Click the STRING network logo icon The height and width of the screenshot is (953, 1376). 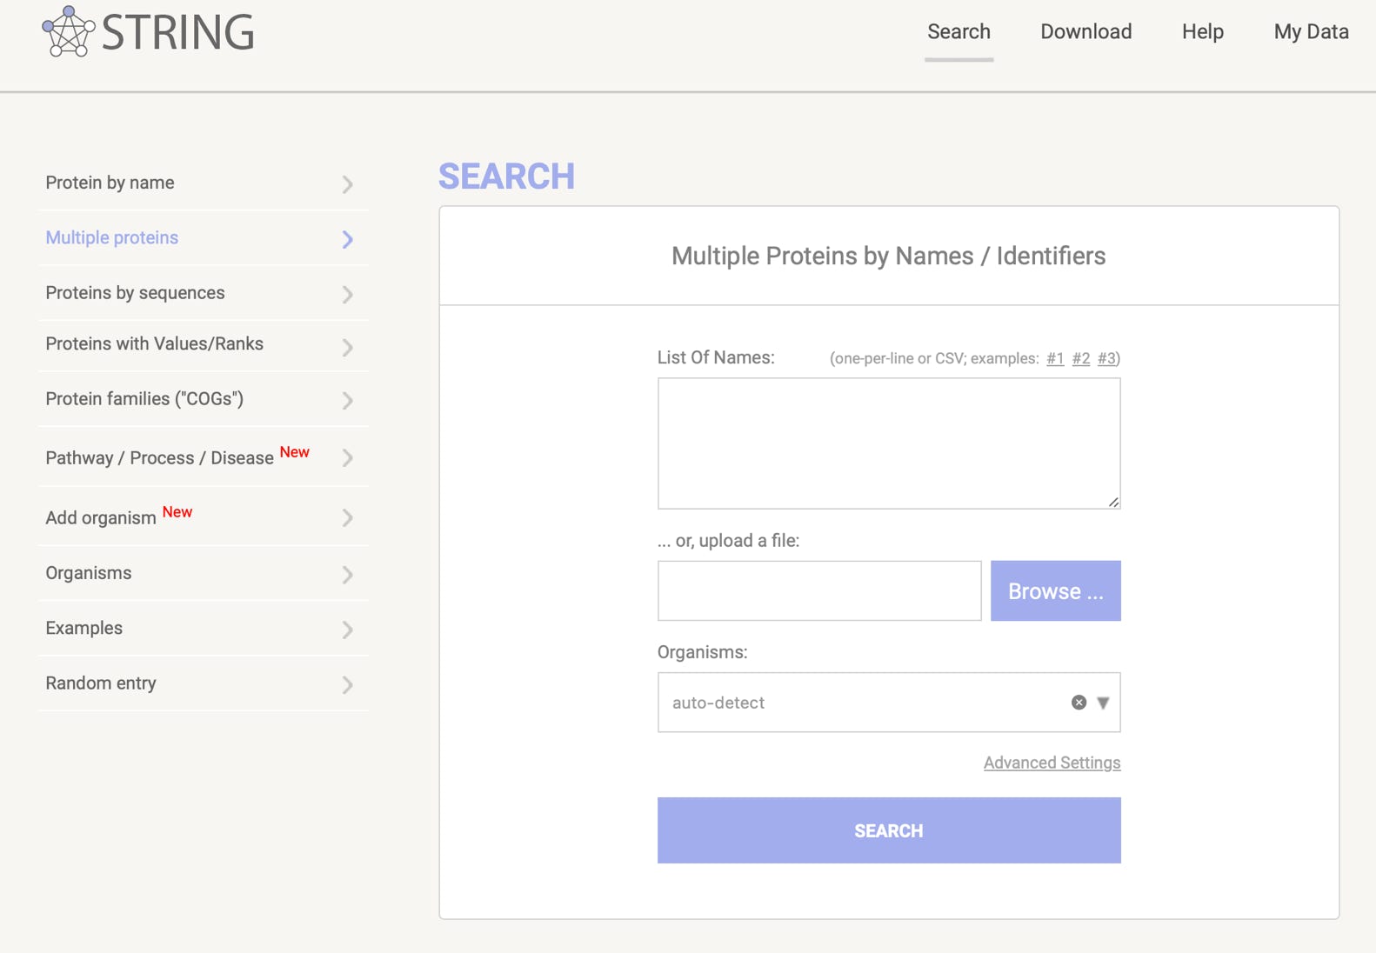tap(68, 32)
